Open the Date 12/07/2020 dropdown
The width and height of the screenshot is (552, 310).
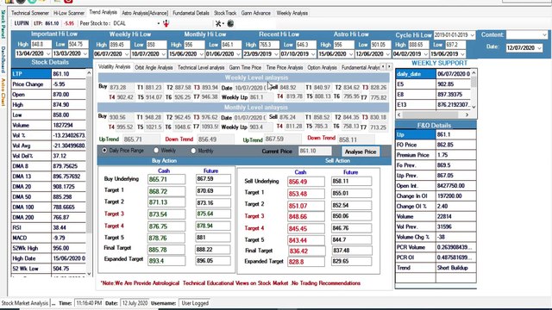click(539, 48)
